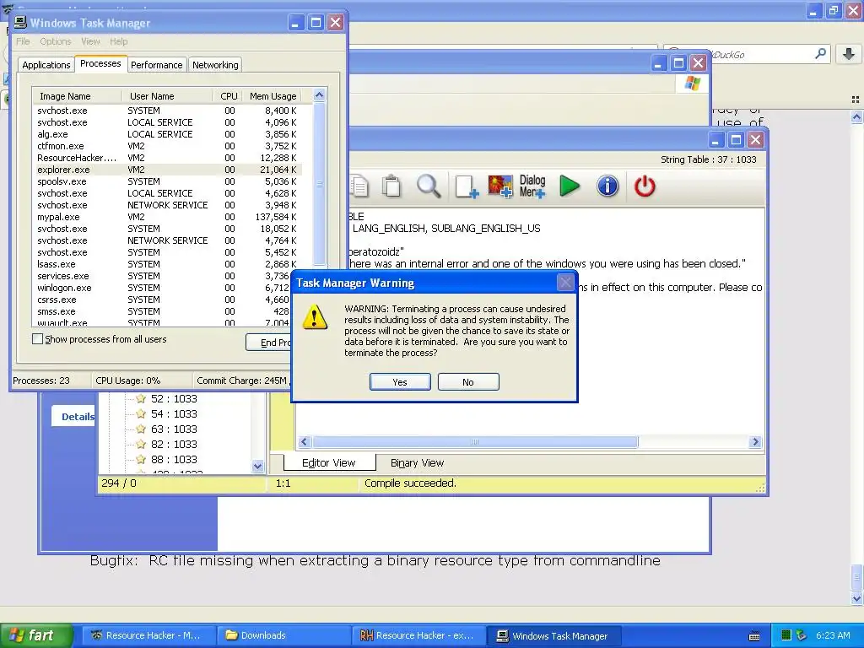This screenshot has height=648, width=864.
Task: Open the Options menu in Task Manager
Action: pyautogui.click(x=55, y=41)
